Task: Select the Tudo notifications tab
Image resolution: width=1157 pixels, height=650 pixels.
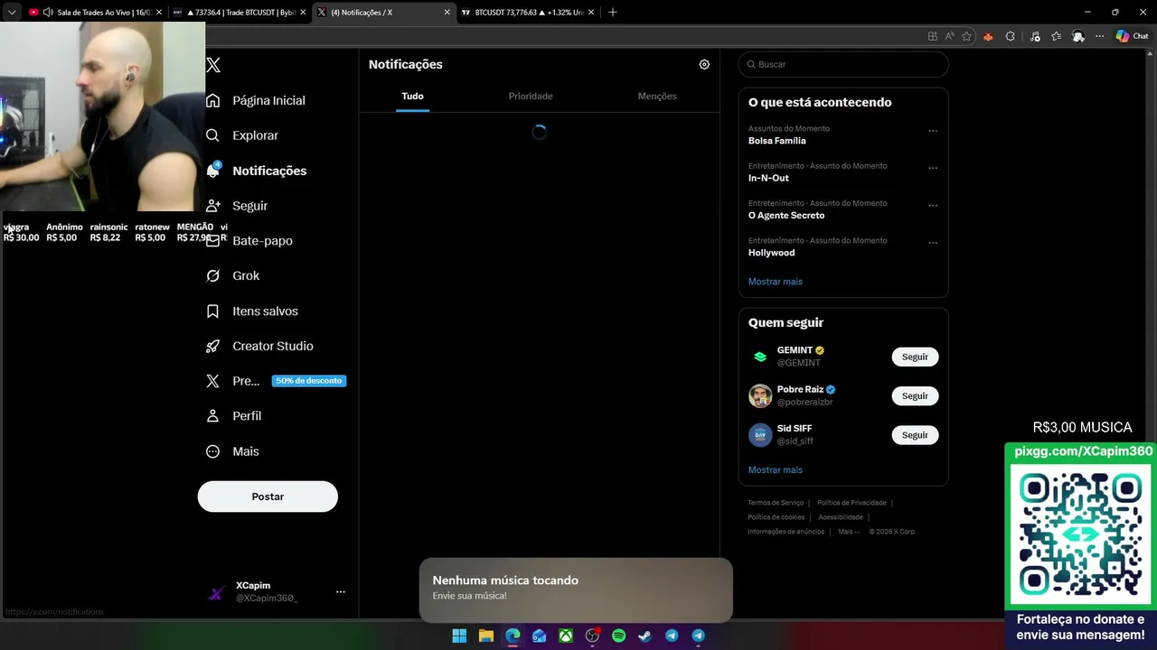Action: coord(412,96)
